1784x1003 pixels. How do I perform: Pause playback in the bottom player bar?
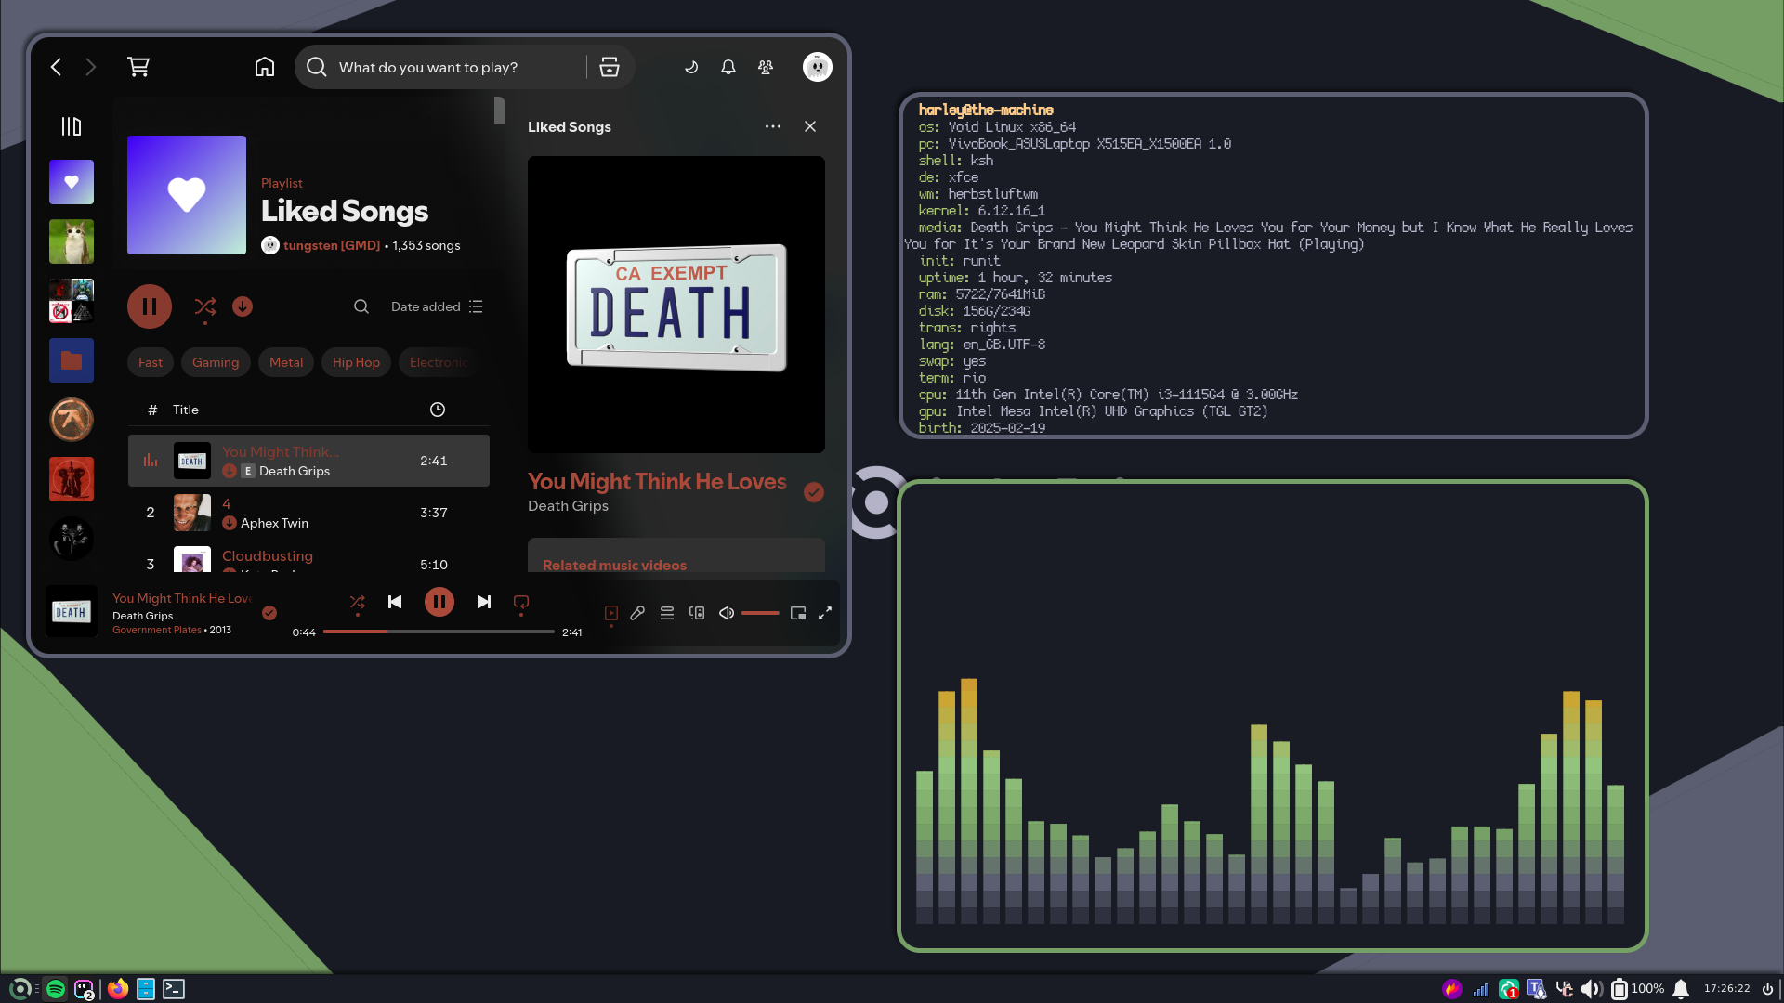click(439, 602)
